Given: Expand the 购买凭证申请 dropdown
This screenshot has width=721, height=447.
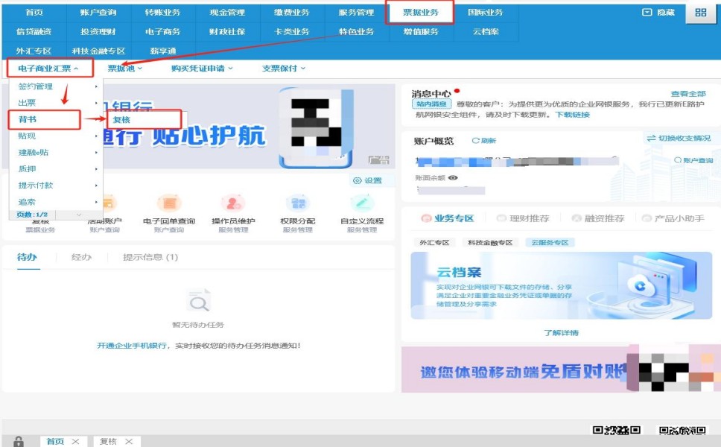Looking at the screenshot, I should 201,69.
